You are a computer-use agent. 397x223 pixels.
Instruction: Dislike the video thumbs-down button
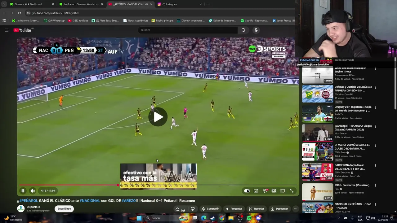pyautogui.click(x=193, y=209)
